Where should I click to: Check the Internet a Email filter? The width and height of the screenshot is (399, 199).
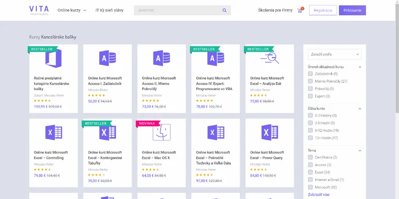point(310,180)
